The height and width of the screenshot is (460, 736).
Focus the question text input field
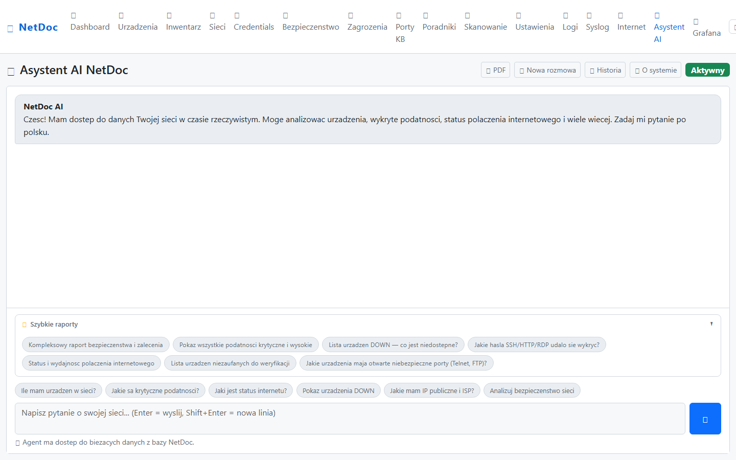(350, 419)
